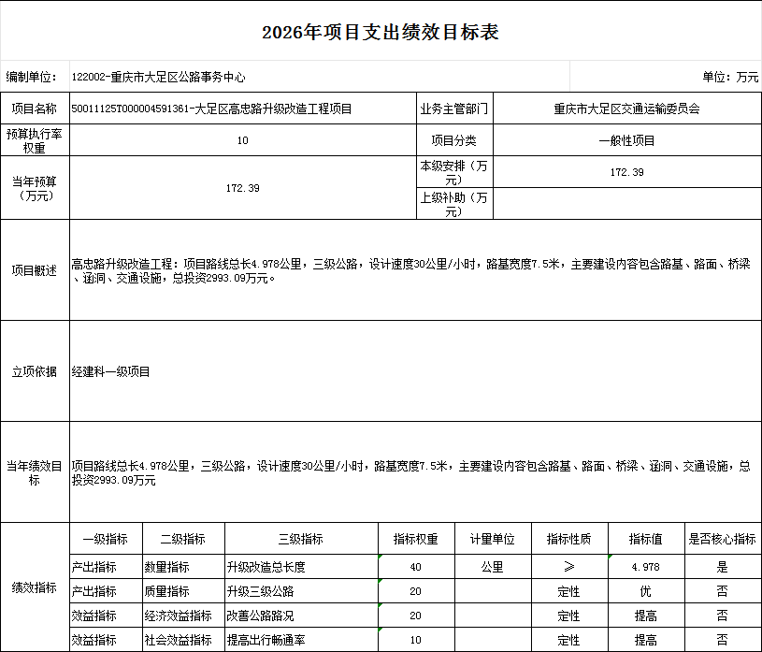Viewport: 762px width, 652px height.
Task: Click the table title 2026年项目支出绩效目标表
Action: [381, 31]
